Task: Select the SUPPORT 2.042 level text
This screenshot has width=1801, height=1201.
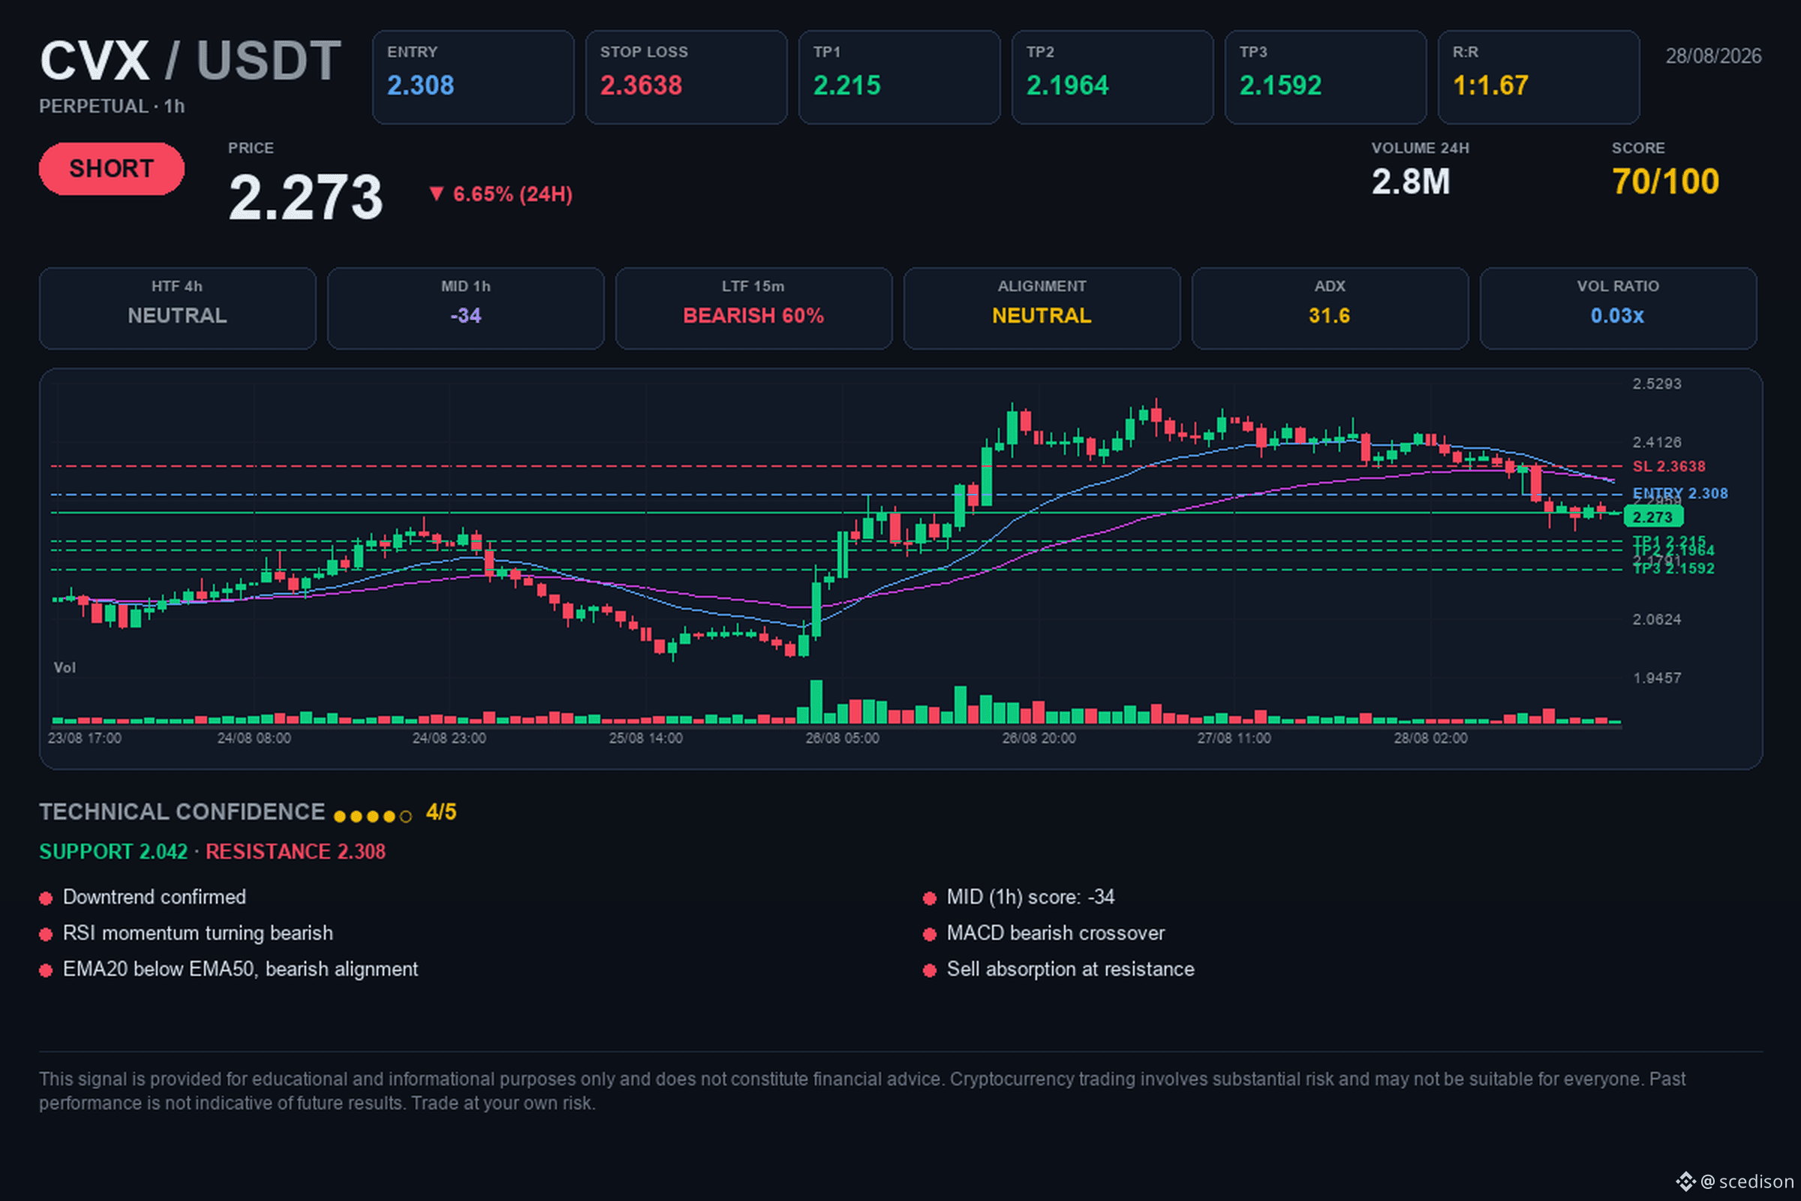Action: coord(113,852)
